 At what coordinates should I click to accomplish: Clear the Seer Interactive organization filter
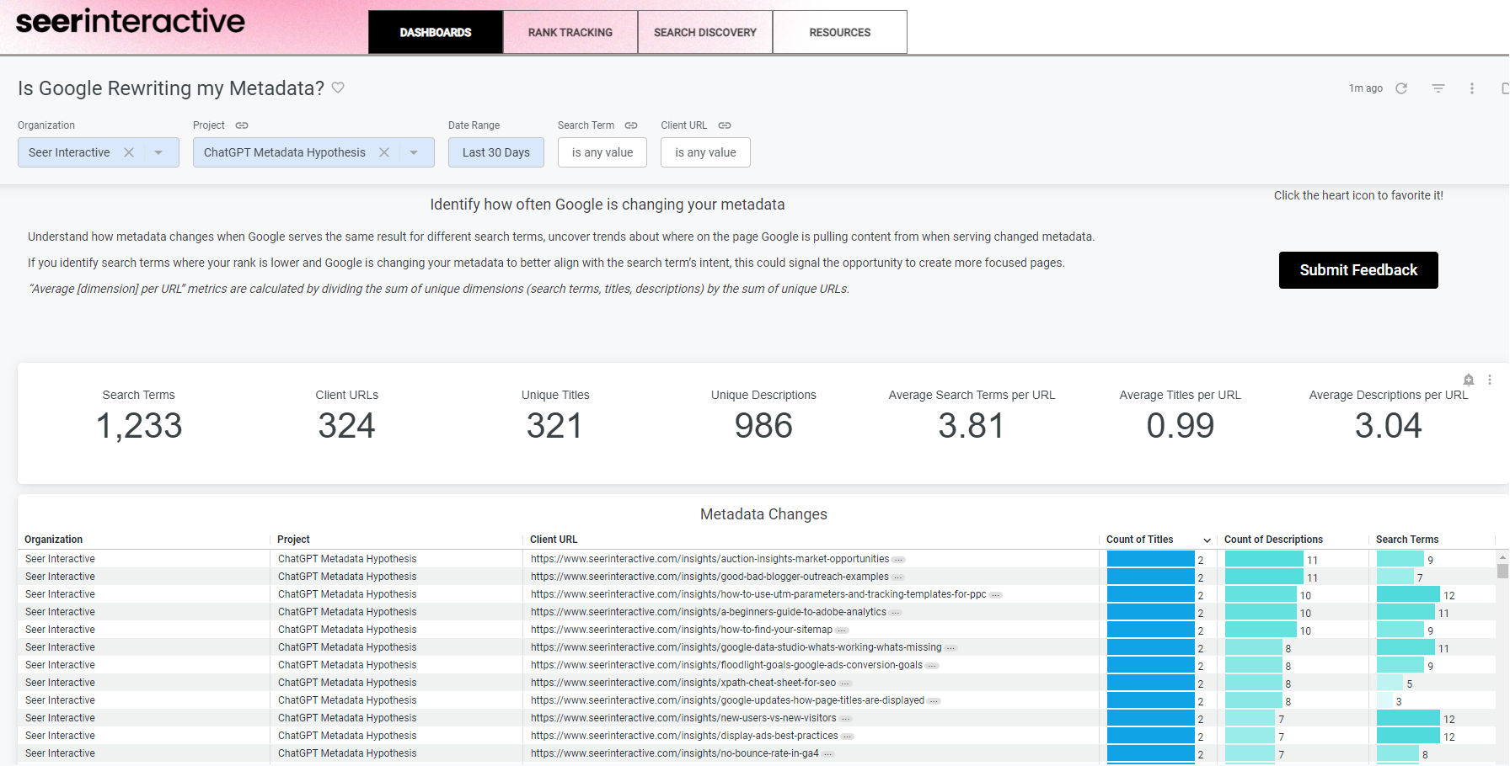[x=129, y=152]
